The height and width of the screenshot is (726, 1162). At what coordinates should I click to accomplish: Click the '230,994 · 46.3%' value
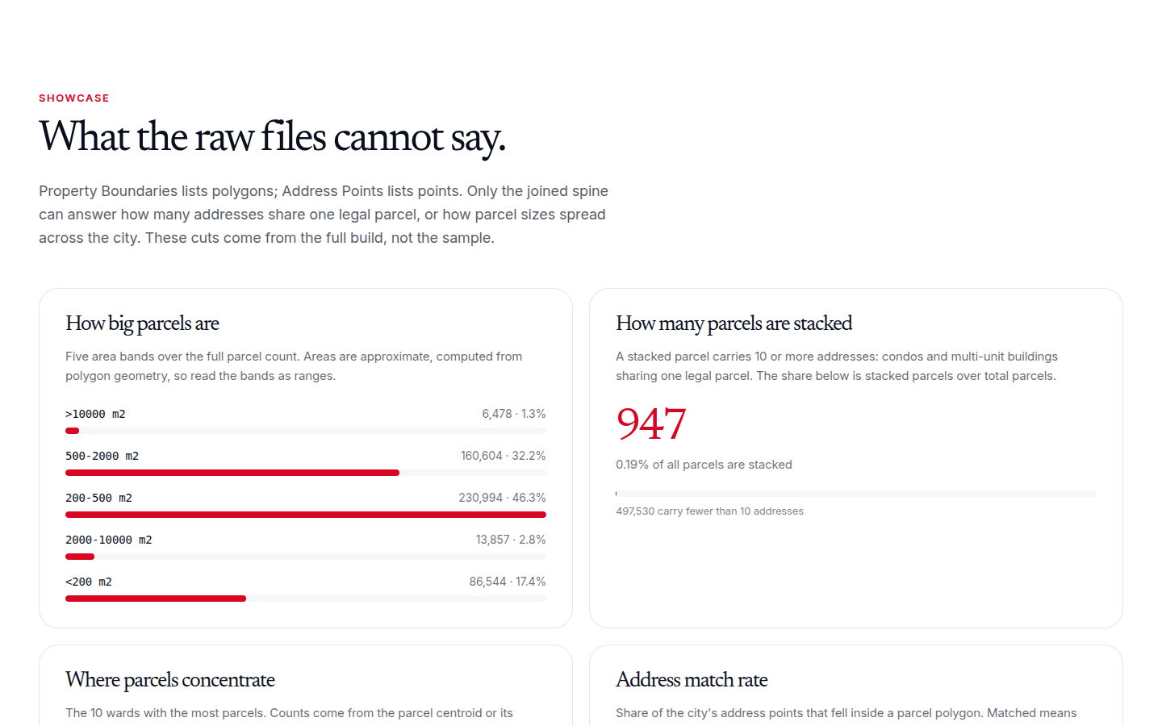tap(502, 498)
